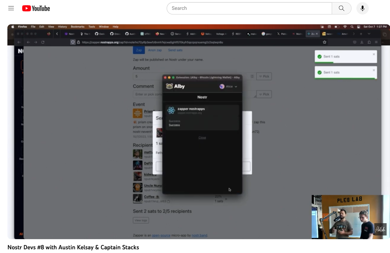Click into the YouTube search field
The height and width of the screenshot is (253, 390).
click(x=249, y=8)
